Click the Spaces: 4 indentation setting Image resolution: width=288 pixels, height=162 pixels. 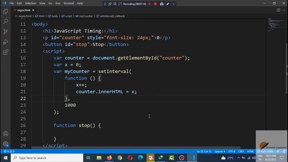tap(220, 151)
